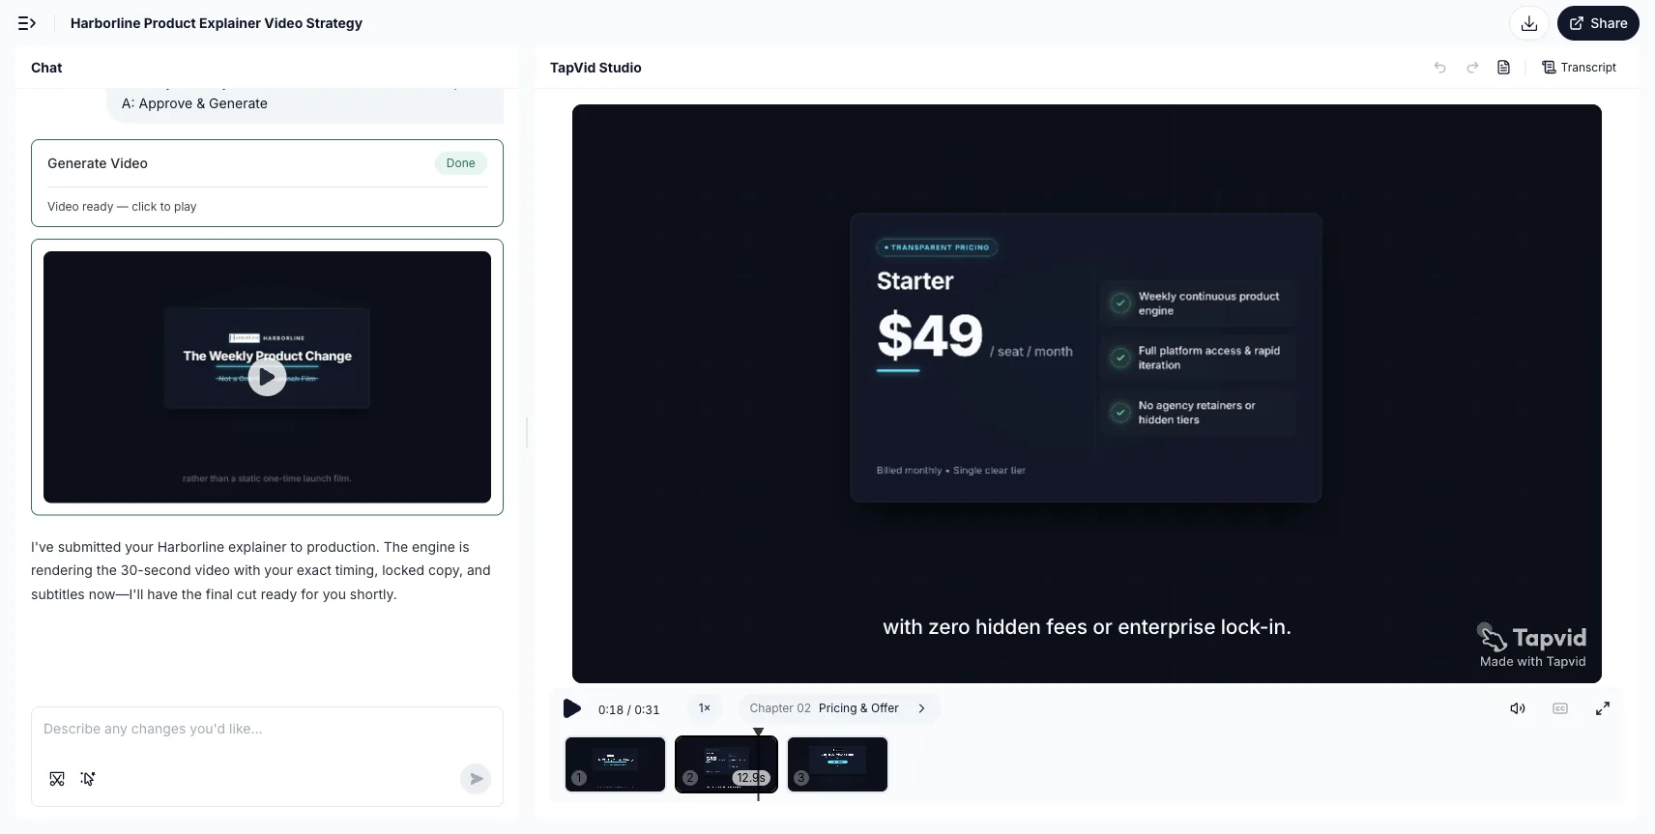Select scene 2 thumbnail in timeline

[x=726, y=764]
